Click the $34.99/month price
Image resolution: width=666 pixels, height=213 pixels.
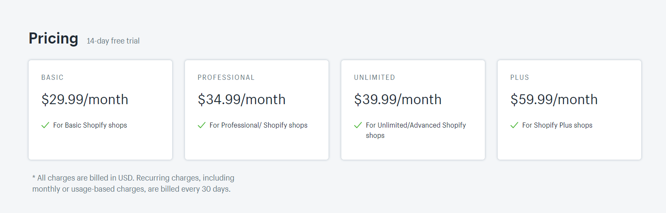(x=241, y=99)
